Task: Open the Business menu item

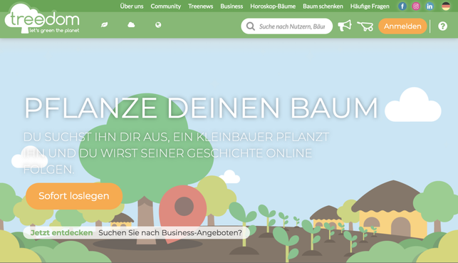Action: coord(231,6)
